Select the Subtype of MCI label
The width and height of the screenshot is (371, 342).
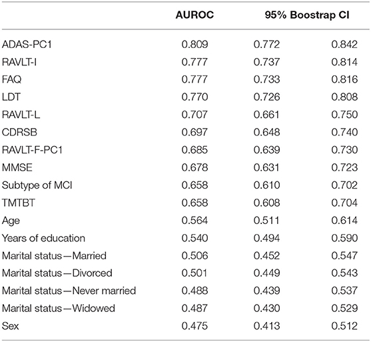pos(37,185)
